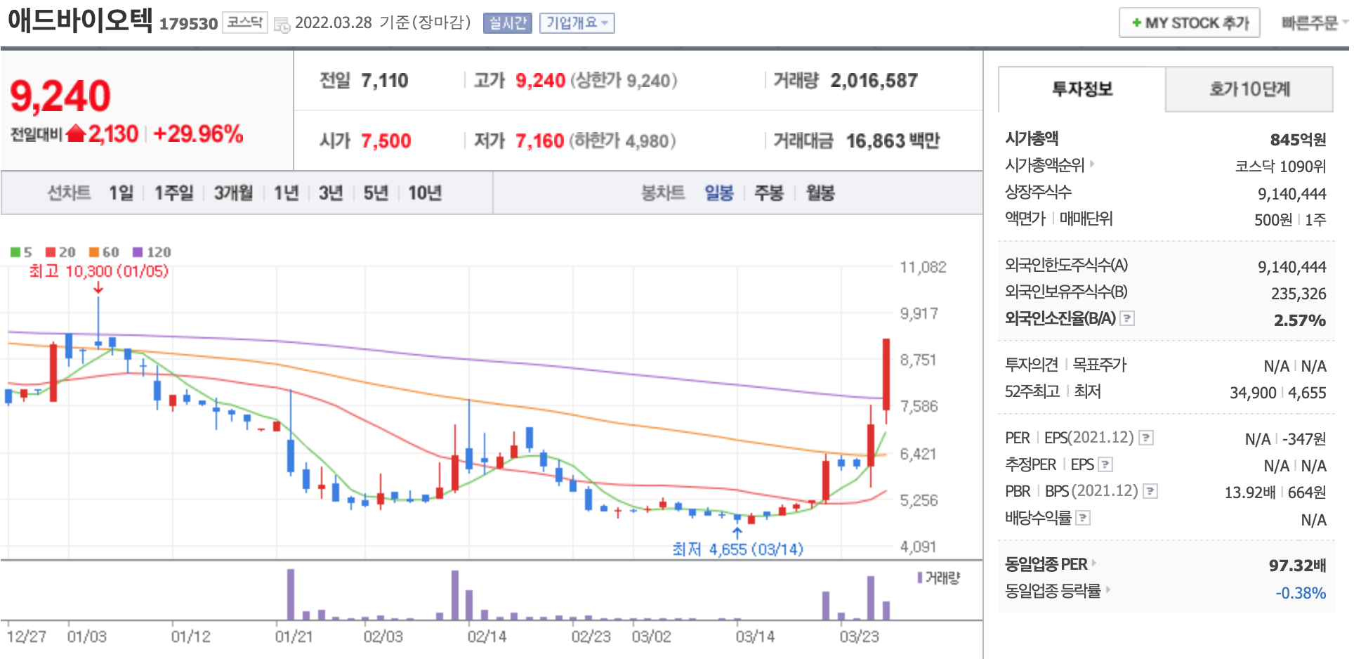1361x659 pixels.
Task: Click the 거래량 value 2,016,587
Action: [874, 81]
